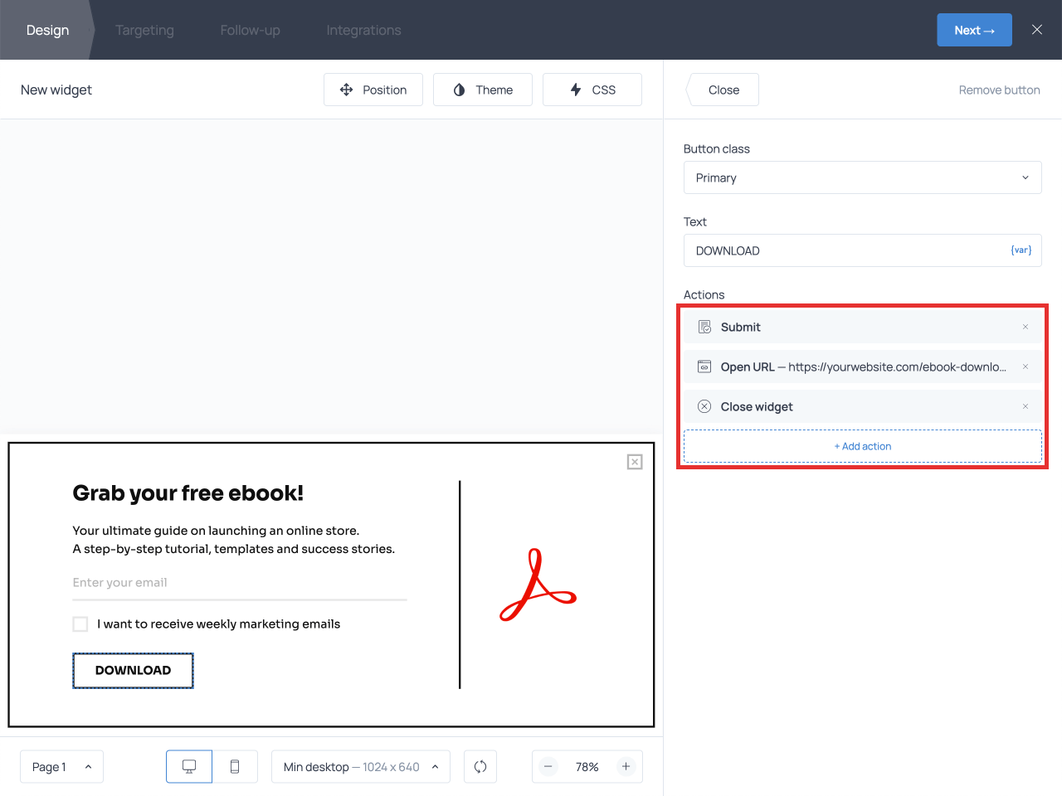Click the widget preview close icon
The width and height of the screenshot is (1062, 796).
coord(635,462)
